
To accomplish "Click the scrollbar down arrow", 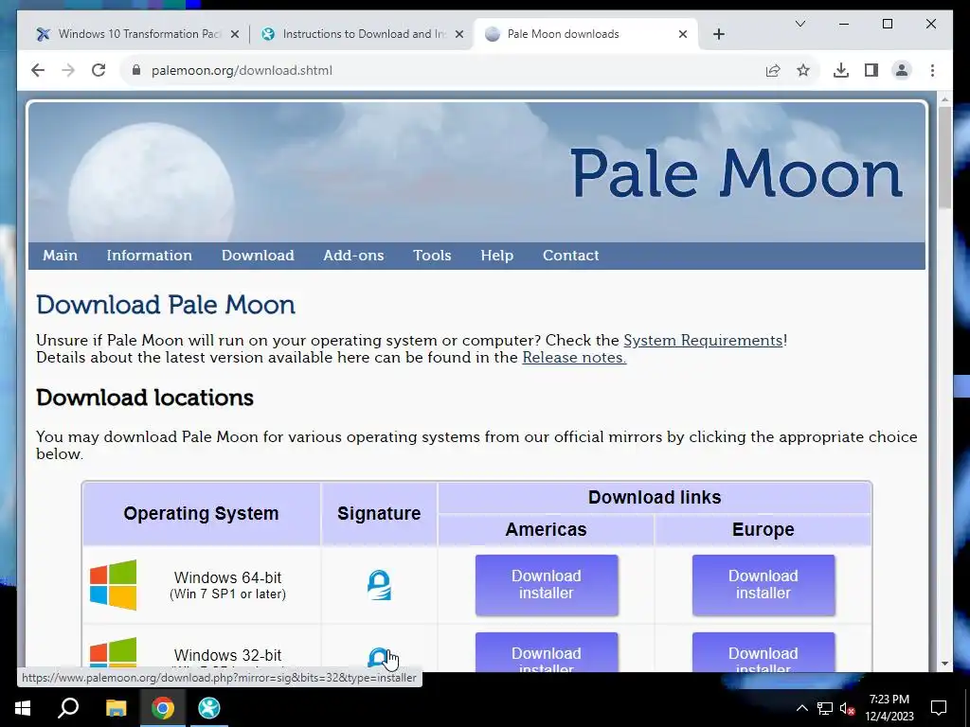I will click(x=944, y=664).
